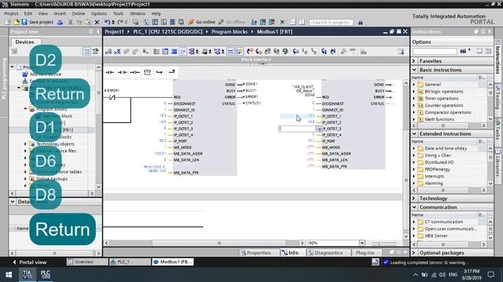
Task: Click the Save project button
Action: pos(37,22)
